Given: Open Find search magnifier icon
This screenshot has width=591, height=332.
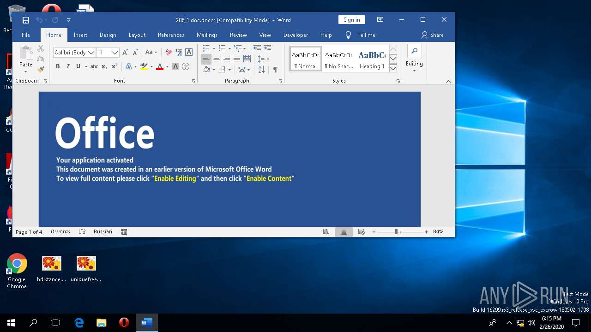Looking at the screenshot, I should click(x=414, y=51).
